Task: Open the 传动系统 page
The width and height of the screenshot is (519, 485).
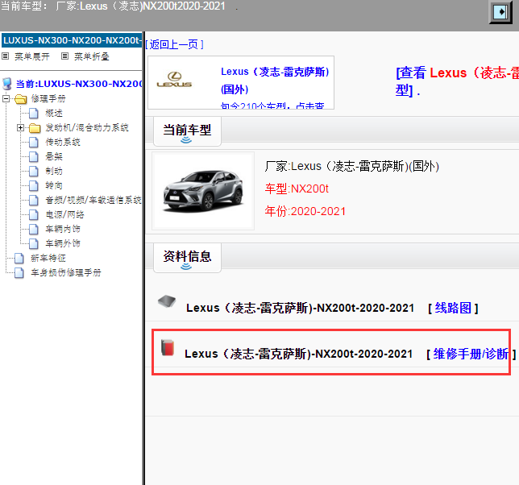Action: click(x=63, y=142)
